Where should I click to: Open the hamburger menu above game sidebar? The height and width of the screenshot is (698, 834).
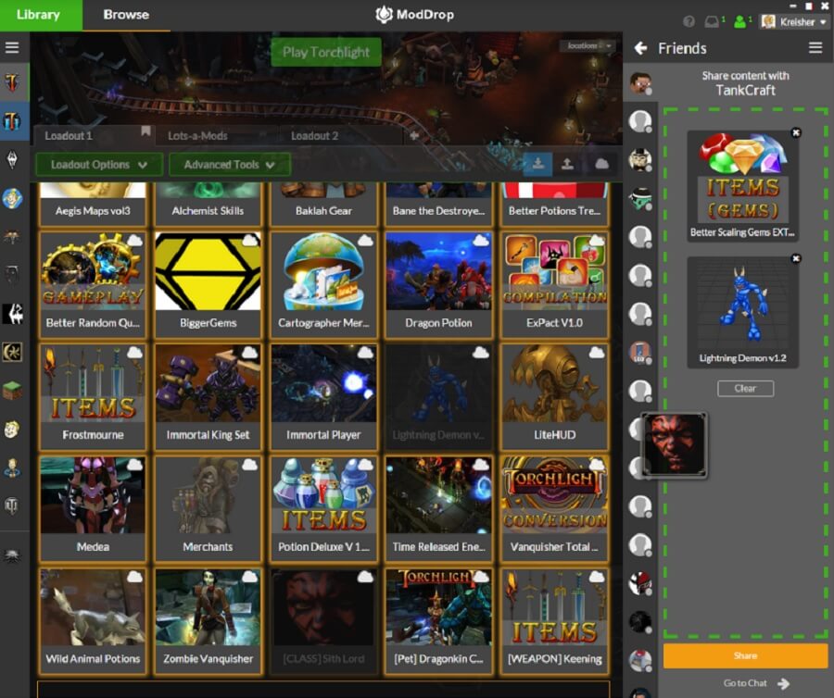pos(12,48)
